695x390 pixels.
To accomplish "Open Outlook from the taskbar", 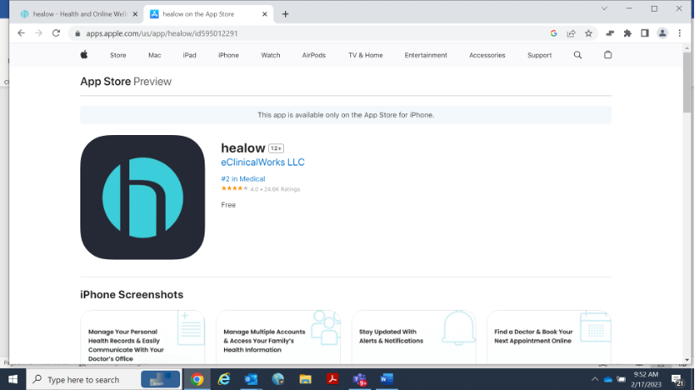I will coord(251,379).
